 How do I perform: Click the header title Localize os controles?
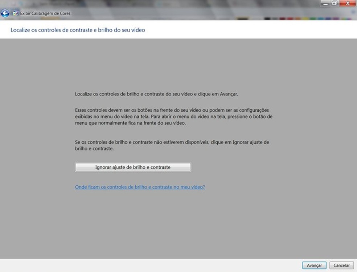[x=78, y=30]
